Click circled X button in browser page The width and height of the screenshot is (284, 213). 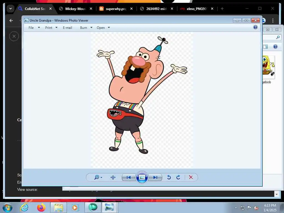point(14,36)
